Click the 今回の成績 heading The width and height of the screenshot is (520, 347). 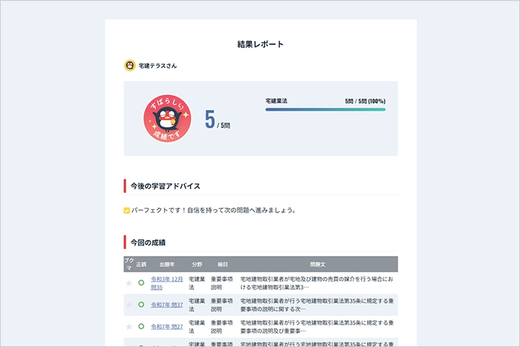[148, 242]
